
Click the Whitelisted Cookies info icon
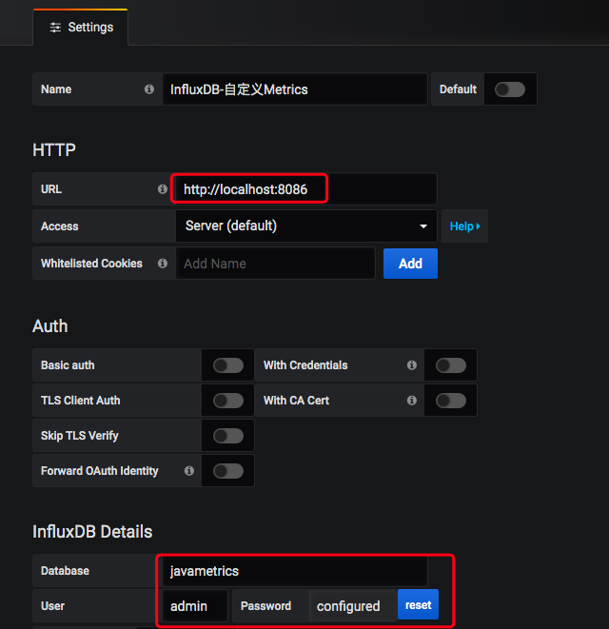click(x=162, y=264)
